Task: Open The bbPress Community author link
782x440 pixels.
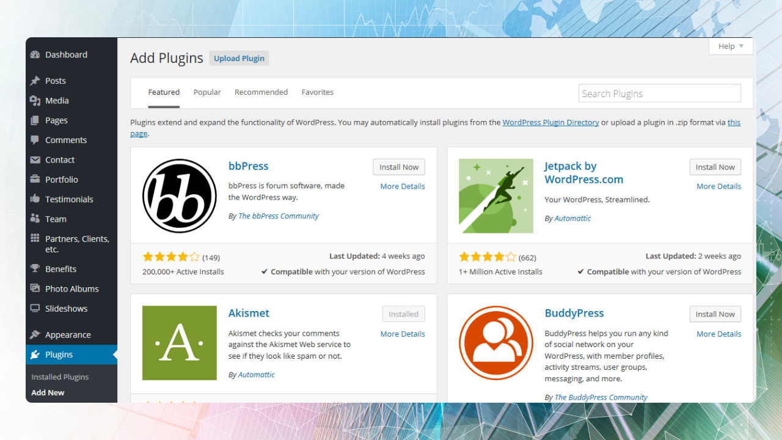Action: 279,216
